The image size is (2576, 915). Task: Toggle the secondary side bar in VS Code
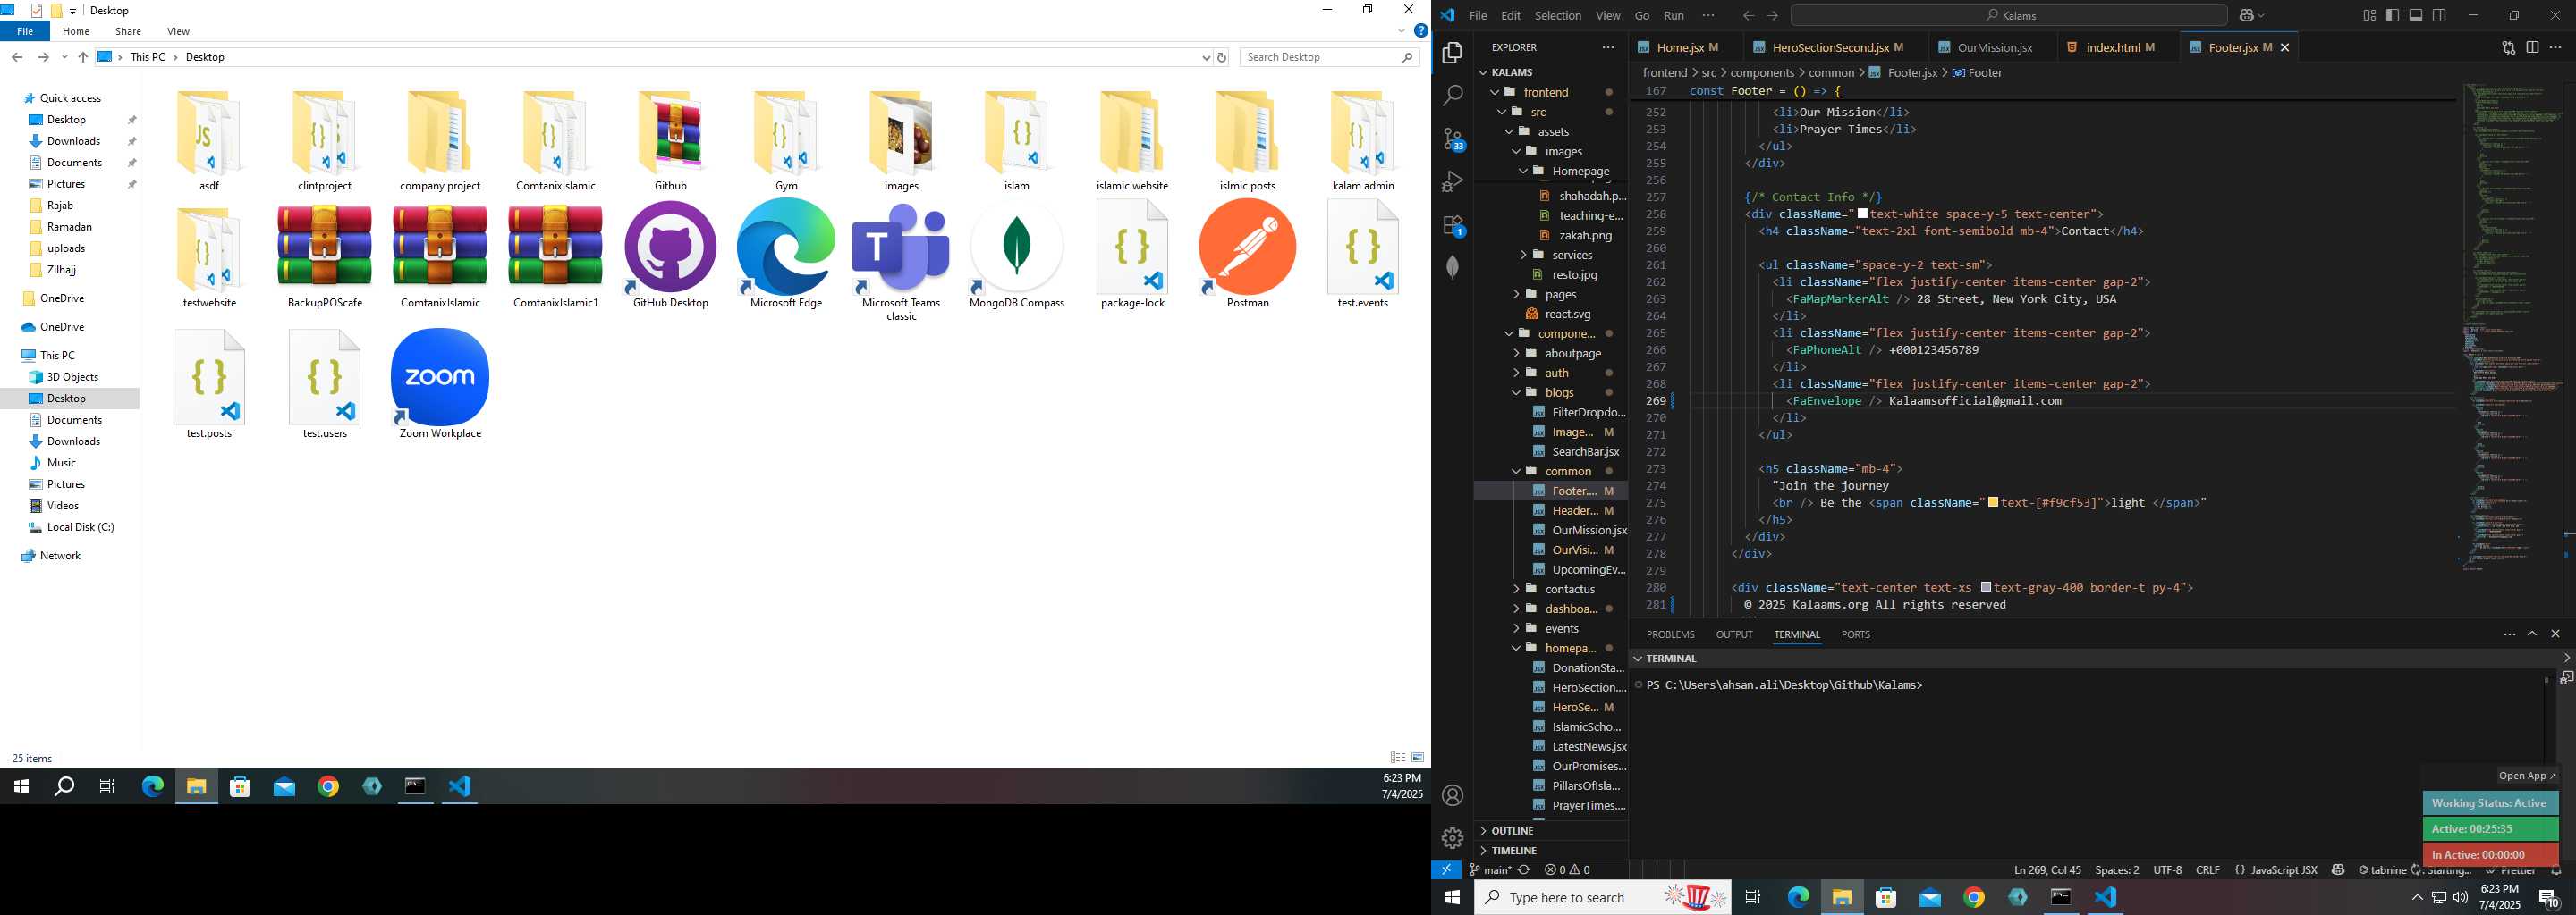click(2439, 15)
